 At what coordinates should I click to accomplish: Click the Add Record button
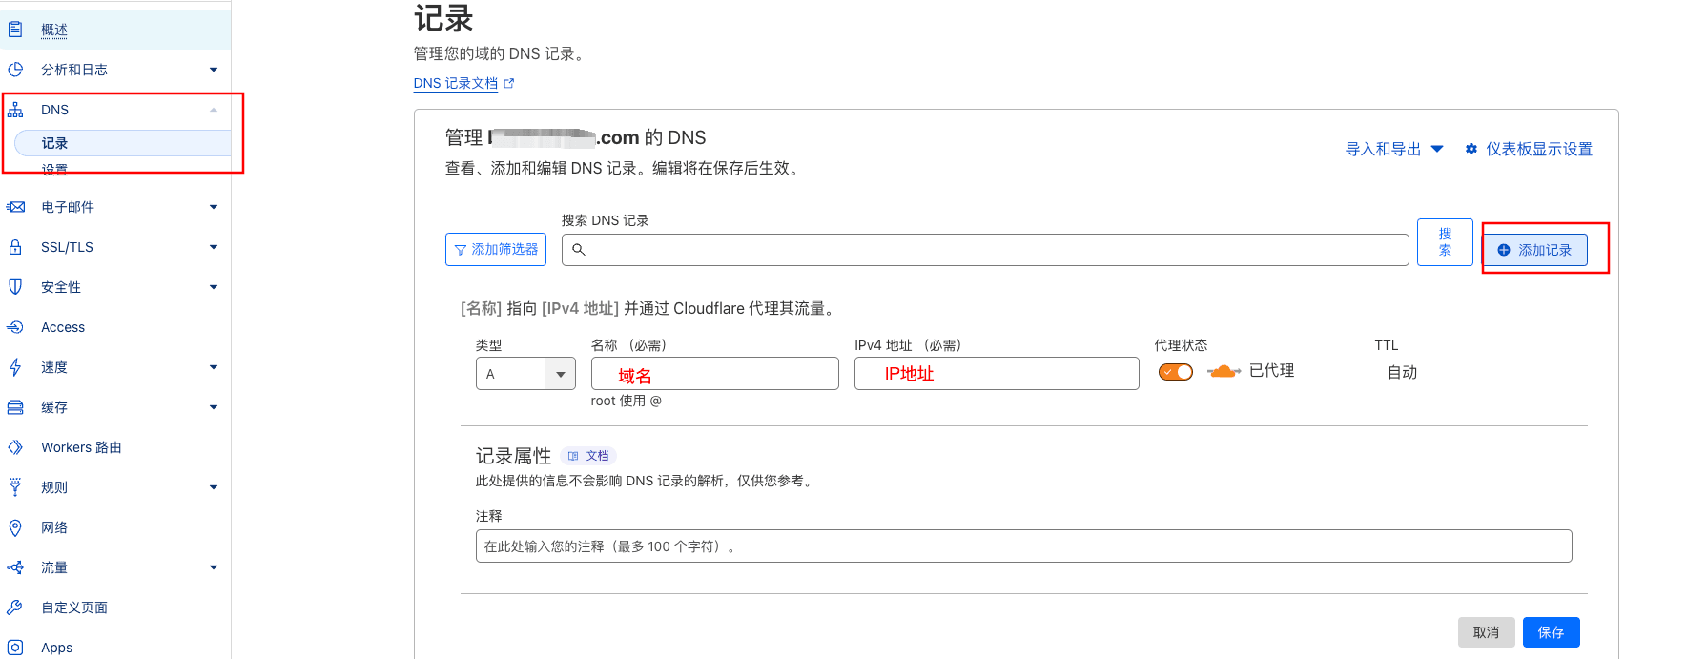tap(1534, 250)
